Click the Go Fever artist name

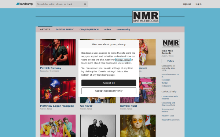click(86, 106)
